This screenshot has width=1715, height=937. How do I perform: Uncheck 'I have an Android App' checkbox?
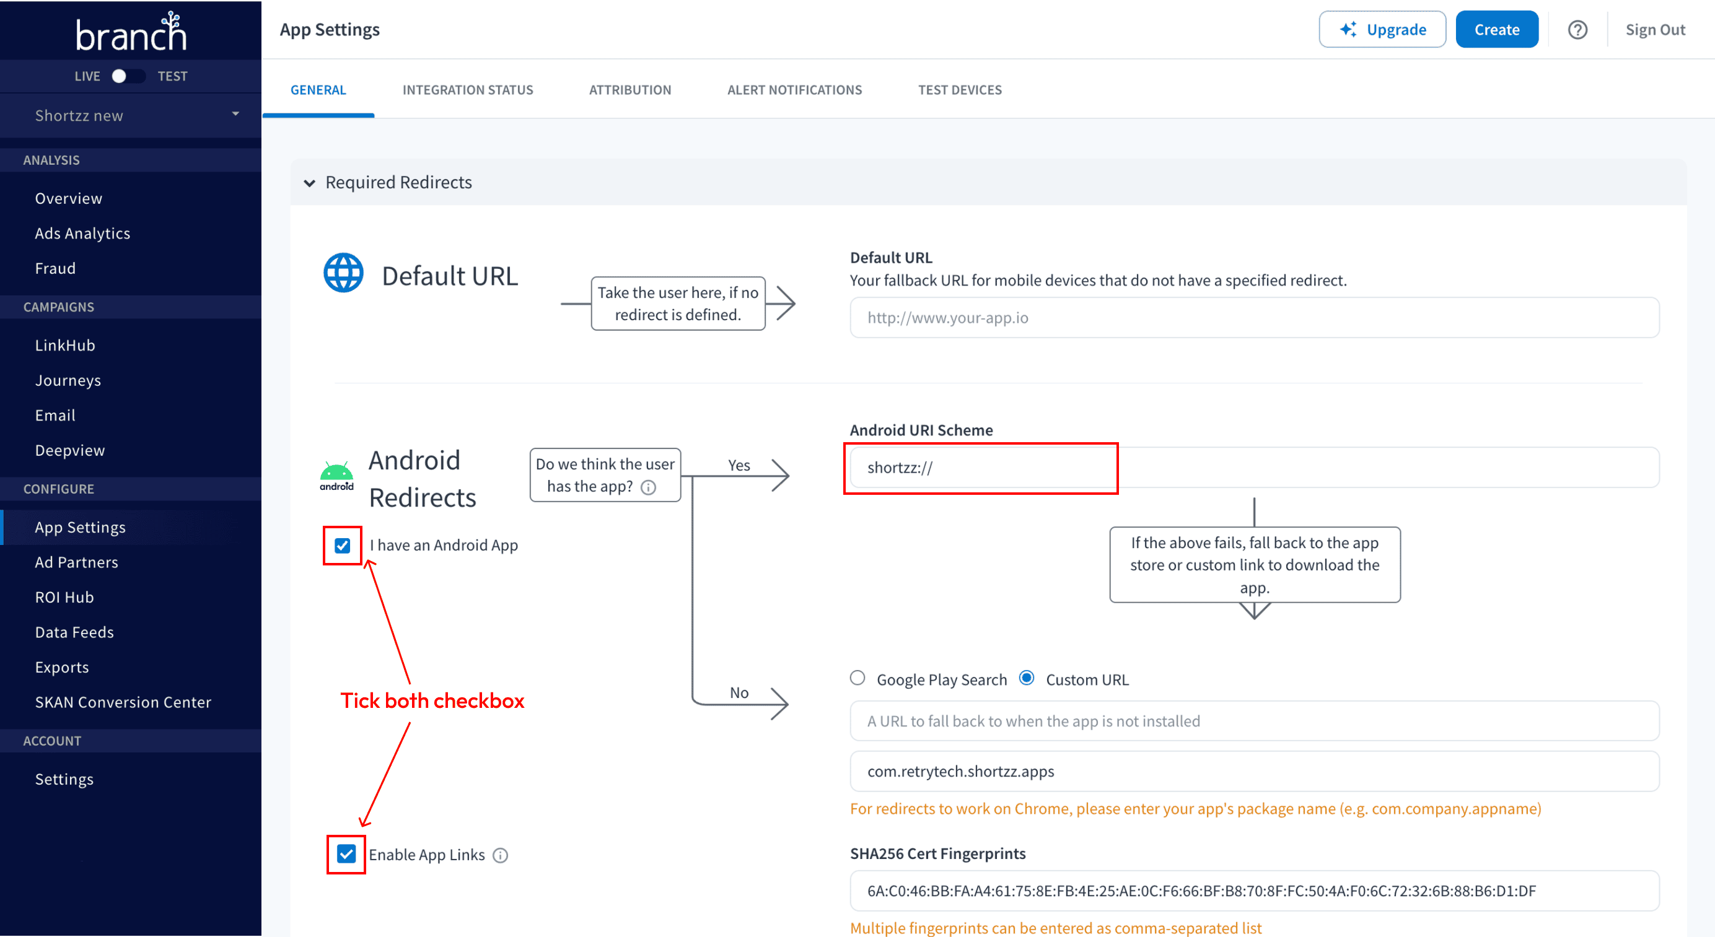click(342, 546)
